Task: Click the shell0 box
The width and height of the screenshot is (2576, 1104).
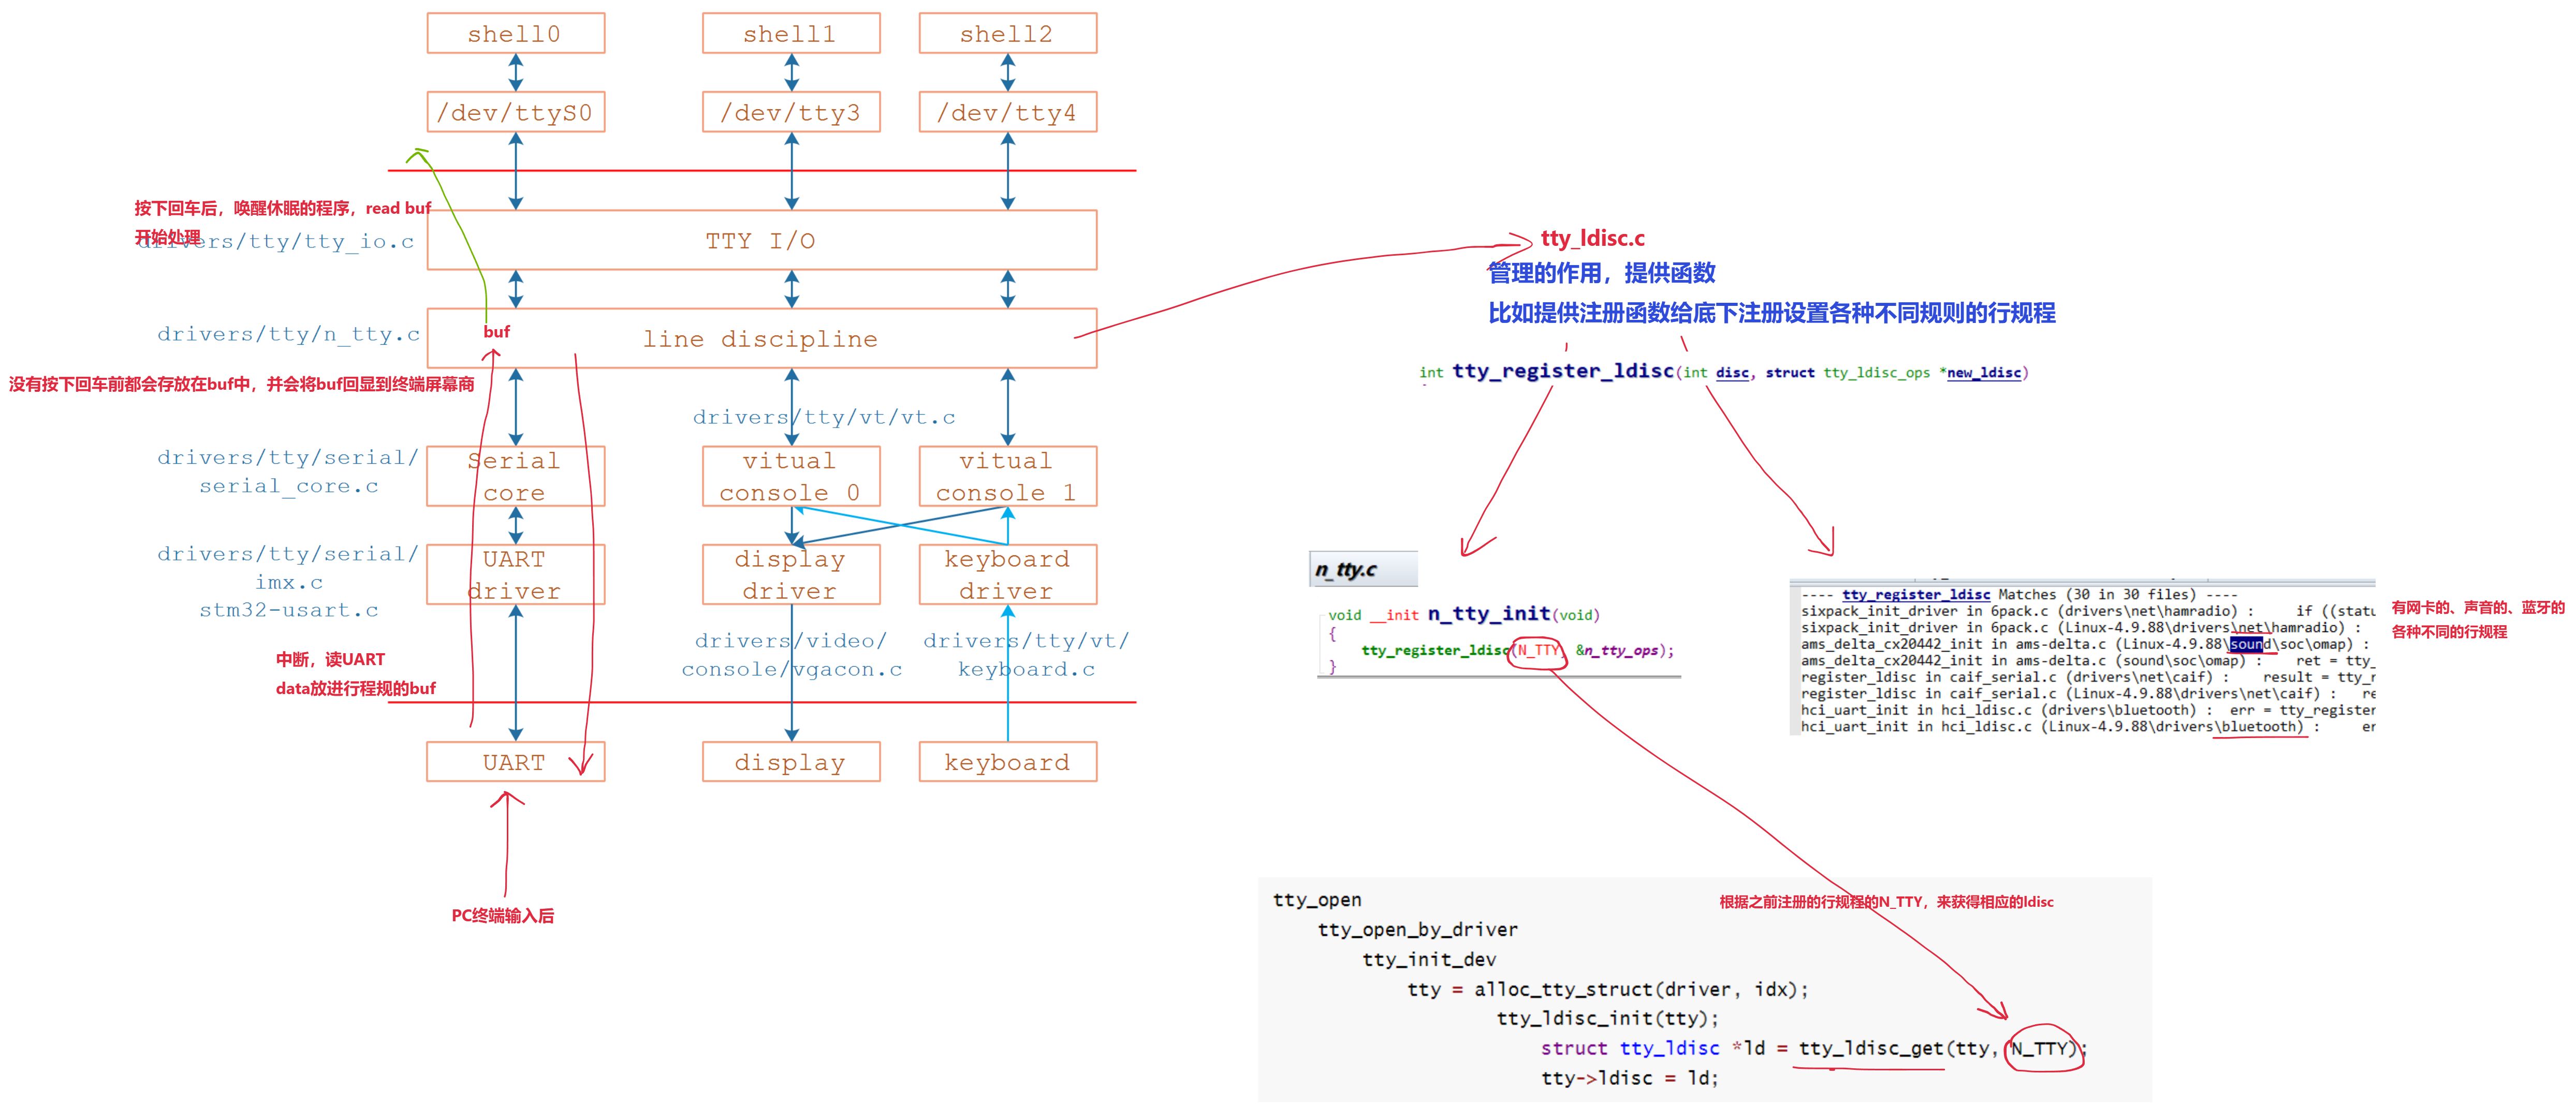Action: tap(515, 33)
